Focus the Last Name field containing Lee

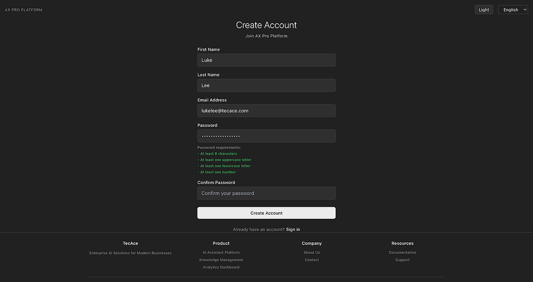tap(266, 85)
